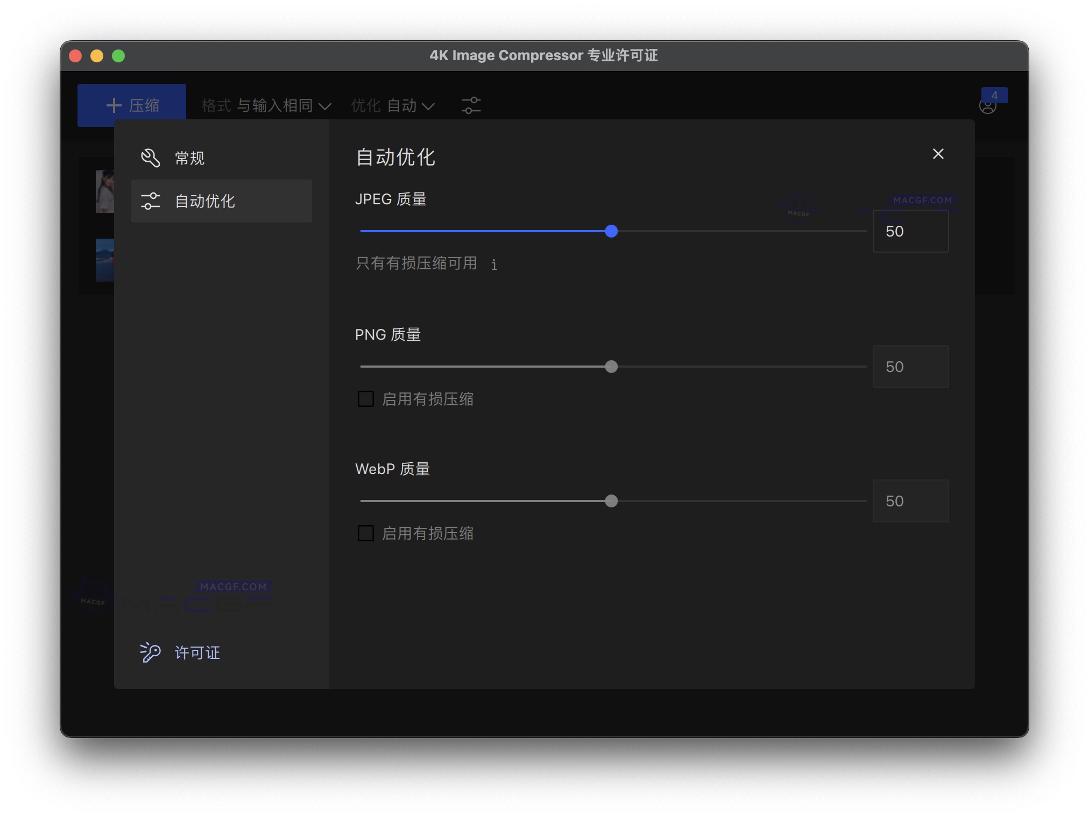Click the info icon next to 只有有损压缩可用
The width and height of the screenshot is (1089, 817).
[x=493, y=264]
